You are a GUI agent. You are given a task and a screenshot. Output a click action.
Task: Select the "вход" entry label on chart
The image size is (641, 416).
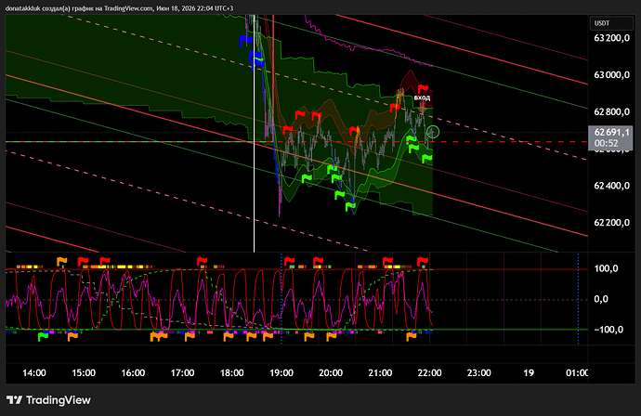coord(422,97)
